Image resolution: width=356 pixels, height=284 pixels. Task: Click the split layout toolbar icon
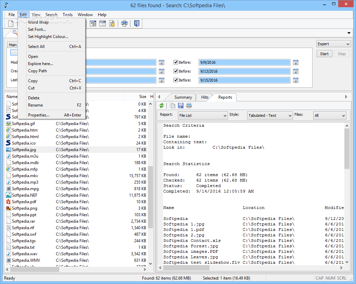pos(102,23)
